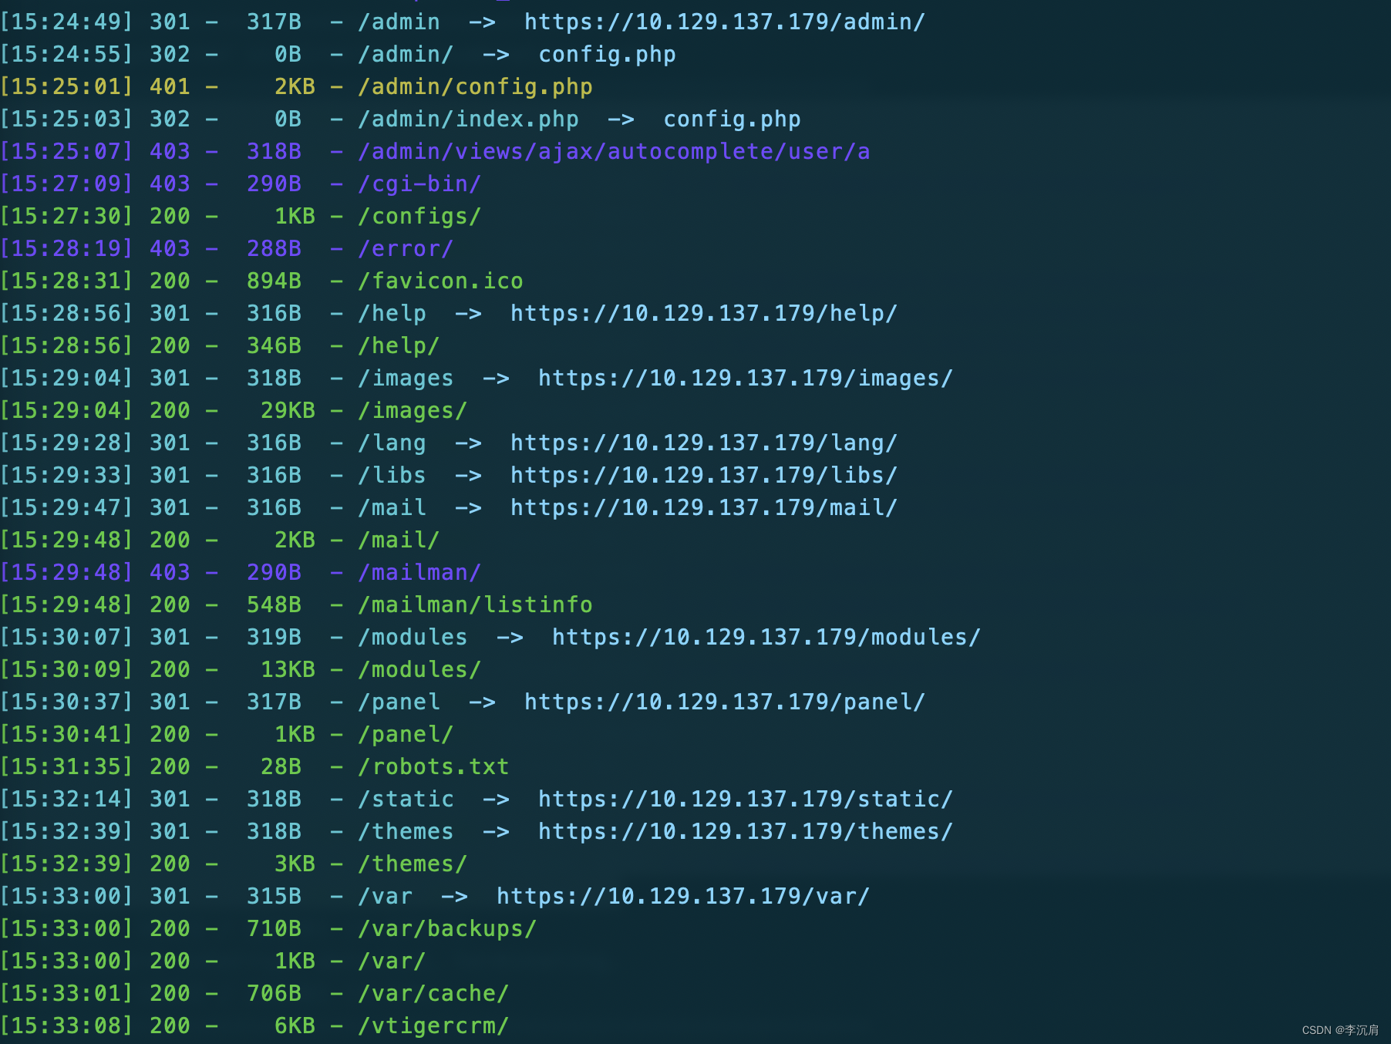This screenshot has width=1391, height=1044.
Task: Click the 710B size value
Action: 274,928
